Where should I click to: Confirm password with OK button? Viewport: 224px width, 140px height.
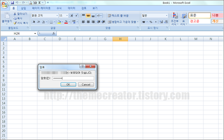point(68,84)
